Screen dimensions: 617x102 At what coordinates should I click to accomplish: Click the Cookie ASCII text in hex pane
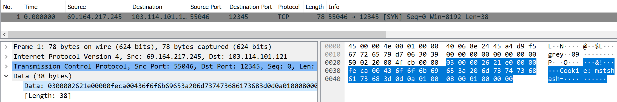569,71
